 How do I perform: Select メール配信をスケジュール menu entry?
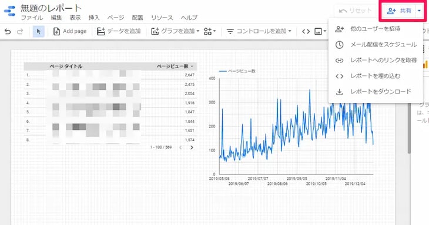tap(376, 45)
